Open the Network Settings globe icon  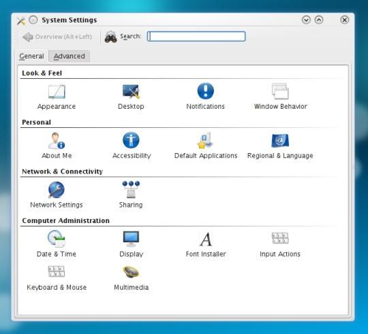57,190
